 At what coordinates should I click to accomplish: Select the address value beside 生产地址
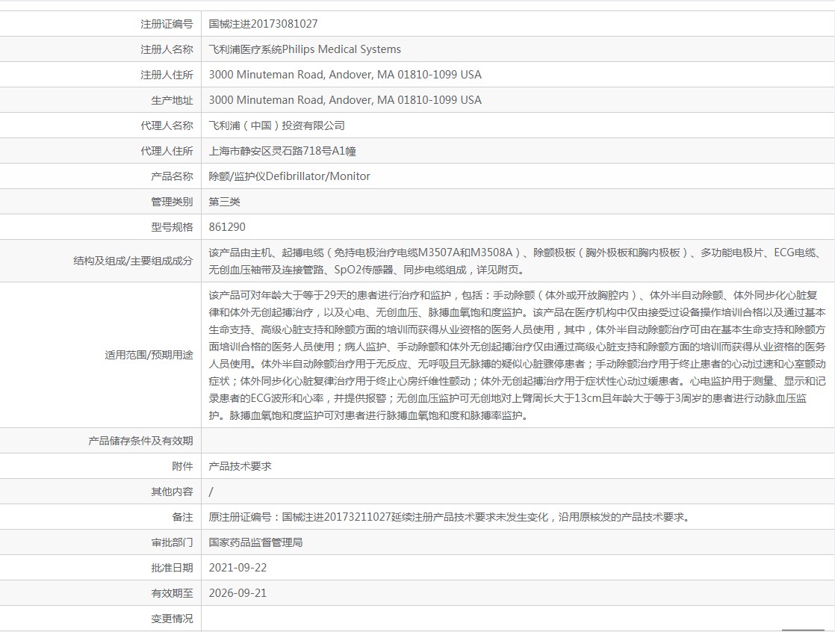point(345,100)
